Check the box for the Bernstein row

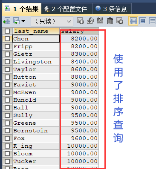click(7, 131)
